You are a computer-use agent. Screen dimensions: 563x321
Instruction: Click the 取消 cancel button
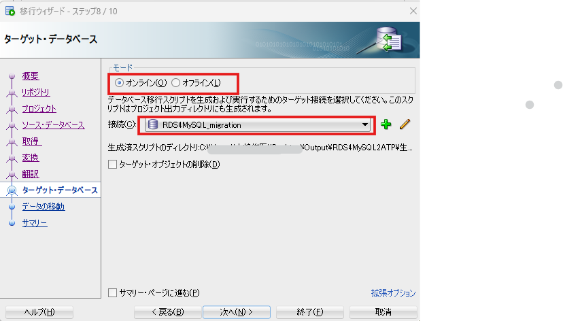[x=383, y=312]
